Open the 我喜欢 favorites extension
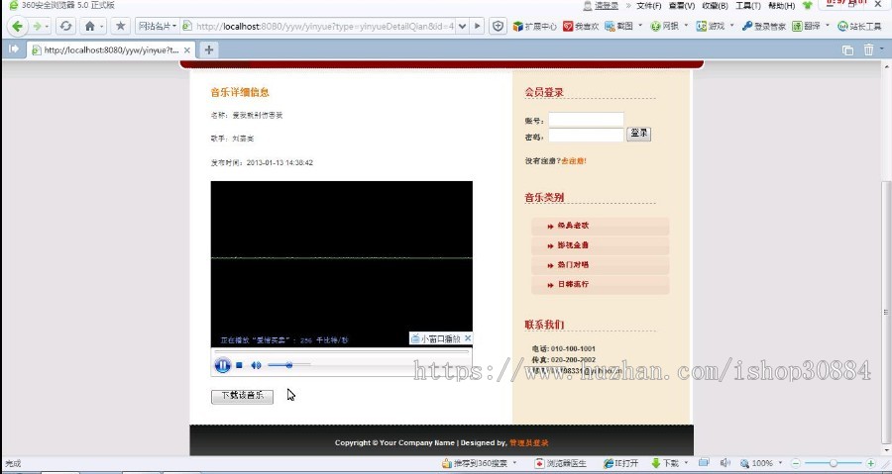The width and height of the screenshot is (892, 474). pos(581,26)
